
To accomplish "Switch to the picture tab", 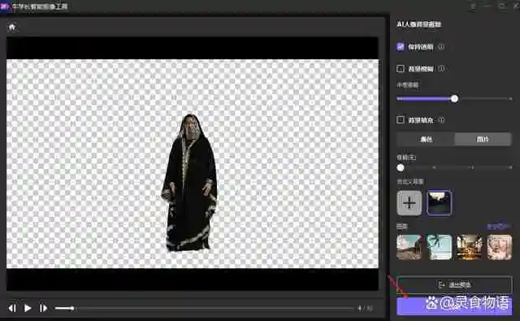I will click(483, 139).
